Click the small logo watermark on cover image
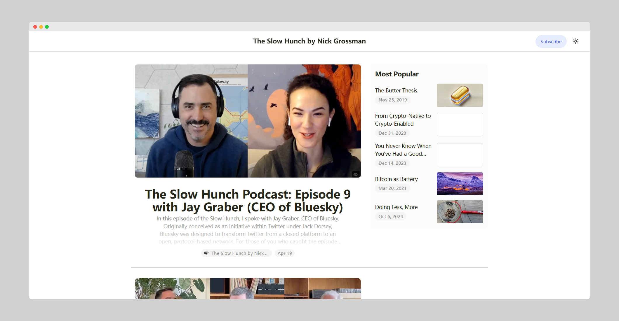 (356, 174)
